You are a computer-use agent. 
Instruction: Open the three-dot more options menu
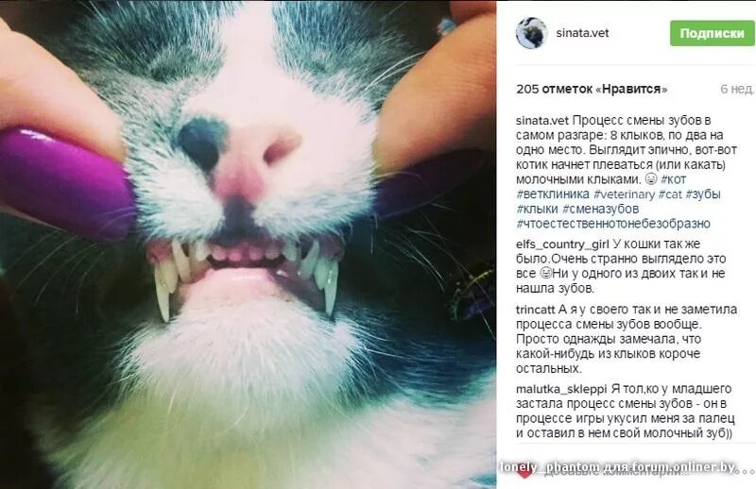[747, 470]
